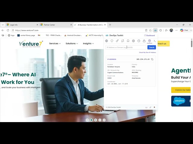Select the third carousel slide dot
This screenshot has width=193, height=144.
coord(96,120)
